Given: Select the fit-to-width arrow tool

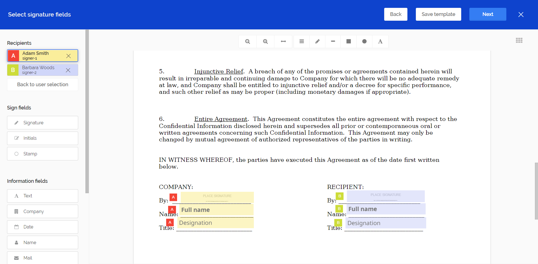Looking at the screenshot, I should [x=283, y=41].
